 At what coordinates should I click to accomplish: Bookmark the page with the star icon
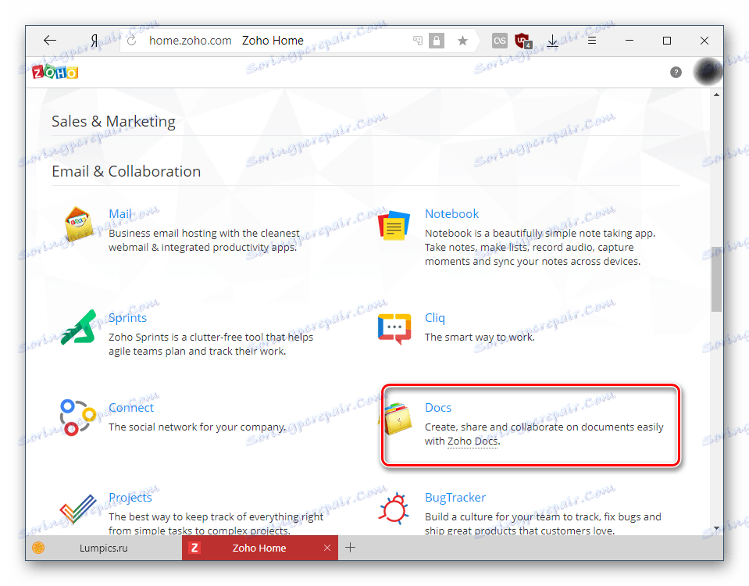[462, 41]
